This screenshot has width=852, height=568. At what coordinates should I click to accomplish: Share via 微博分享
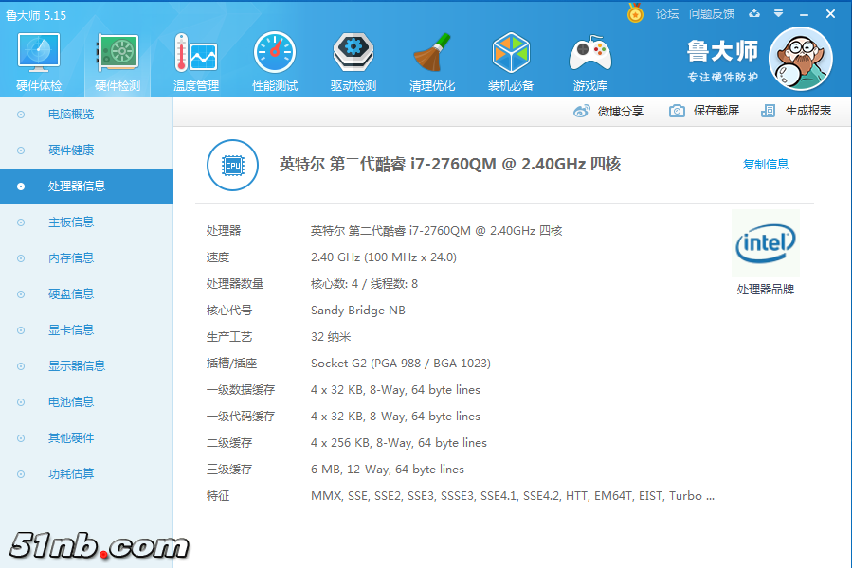point(608,111)
